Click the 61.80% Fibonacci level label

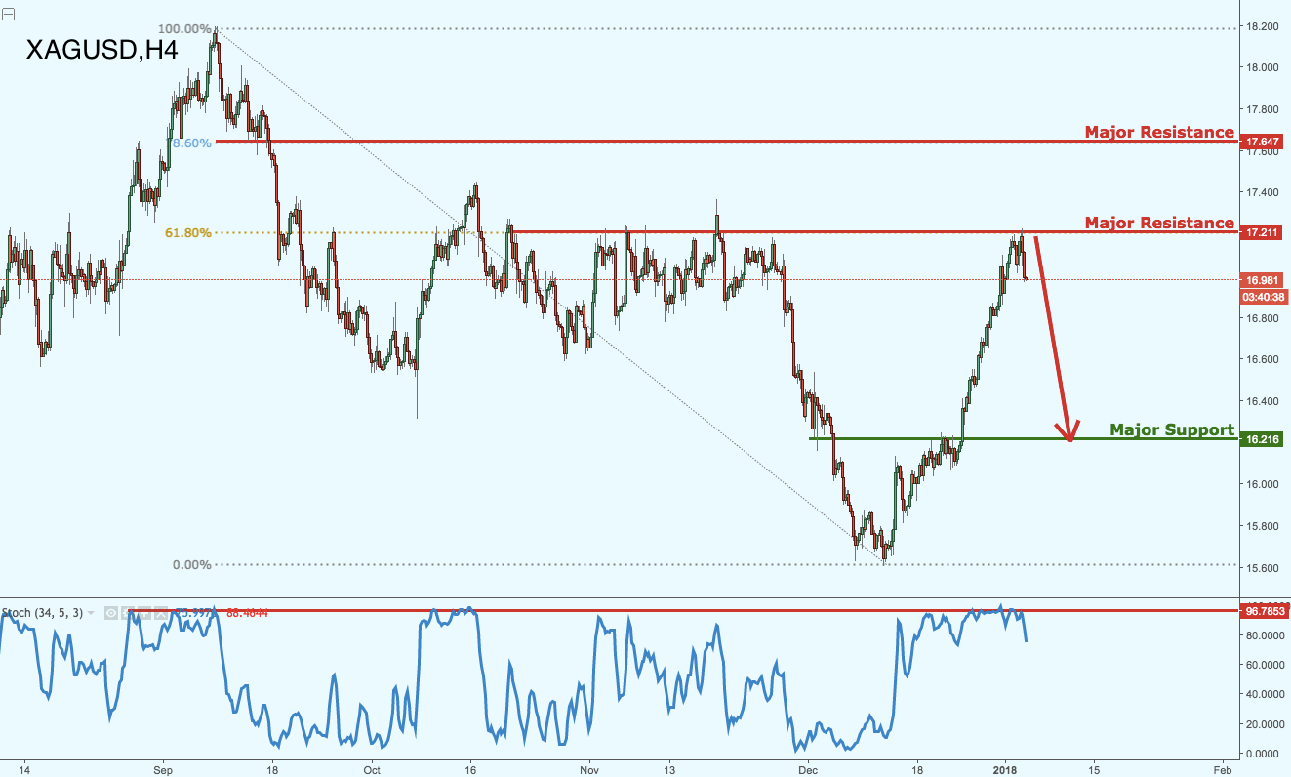[x=188, y=233]
